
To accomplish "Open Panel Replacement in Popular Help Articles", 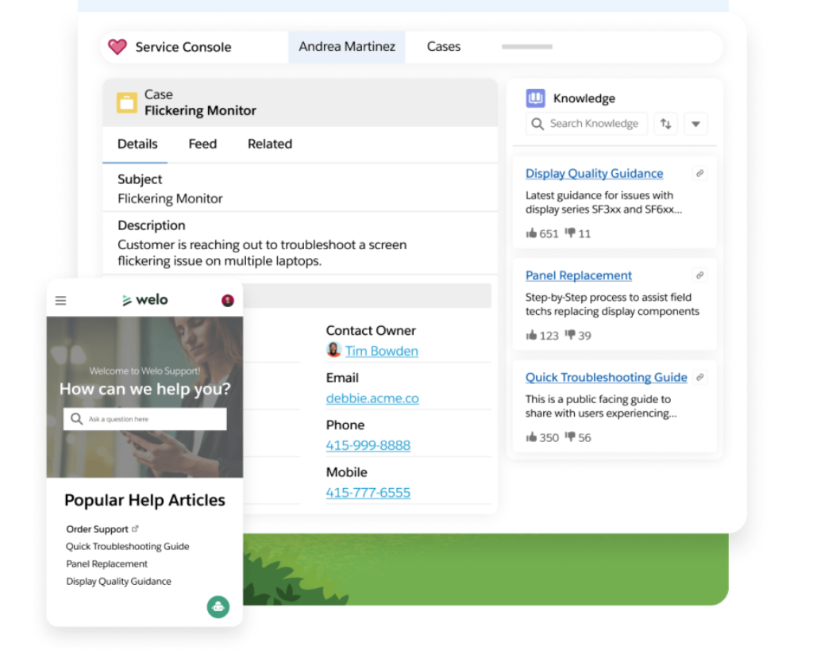I will point(107,564).
